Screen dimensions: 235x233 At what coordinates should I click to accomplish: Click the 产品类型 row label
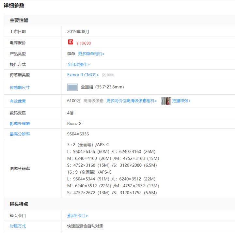(18, 54)
